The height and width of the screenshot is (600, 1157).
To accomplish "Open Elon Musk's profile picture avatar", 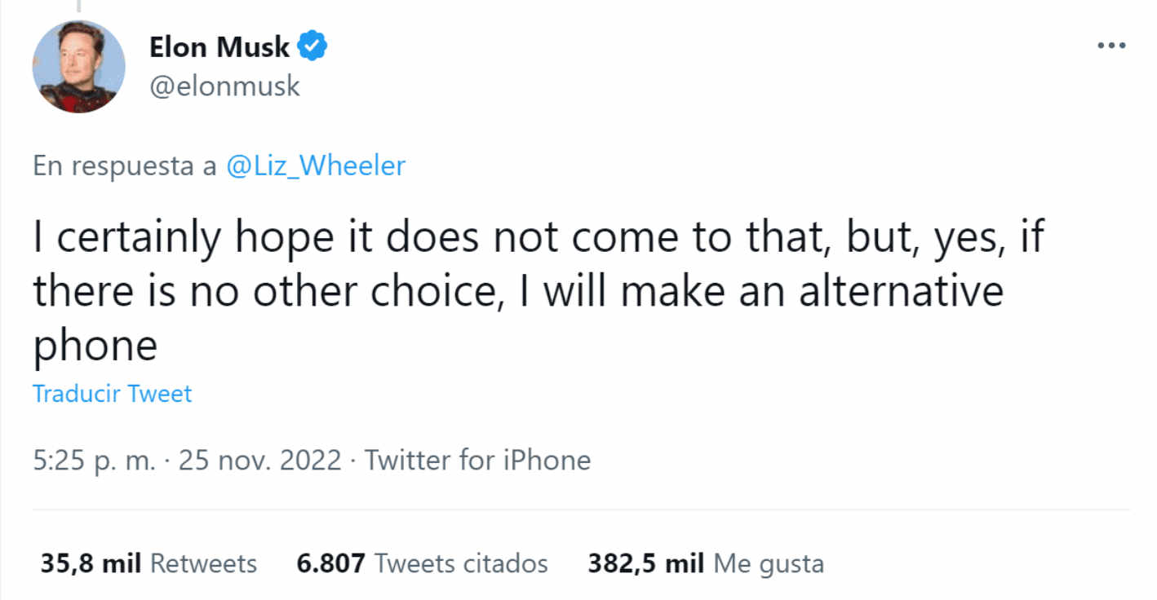I will [x=79, y=67].
